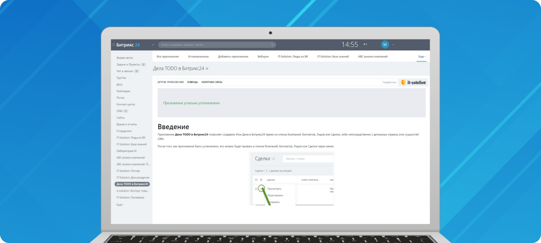Click ДРУГИЕ ПРИЛОЖЕНИЯ link
541x243 pixels.
pyautogui.click(x=171, y=82)
